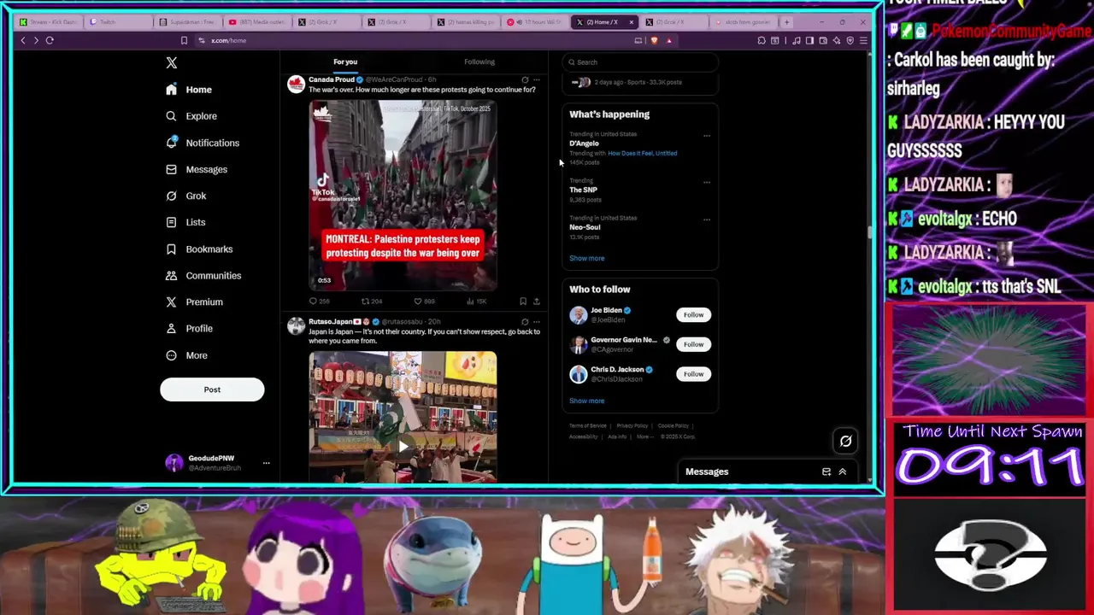Reload the page with the browser refresh button
The width and height of the screenshot is (1094, 615).
click(50, 40)
